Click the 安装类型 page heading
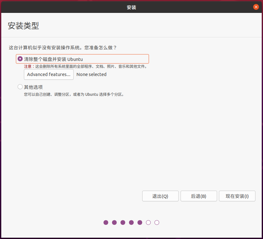Viewport: 263px width, 239px height. [x=23, y=26]
